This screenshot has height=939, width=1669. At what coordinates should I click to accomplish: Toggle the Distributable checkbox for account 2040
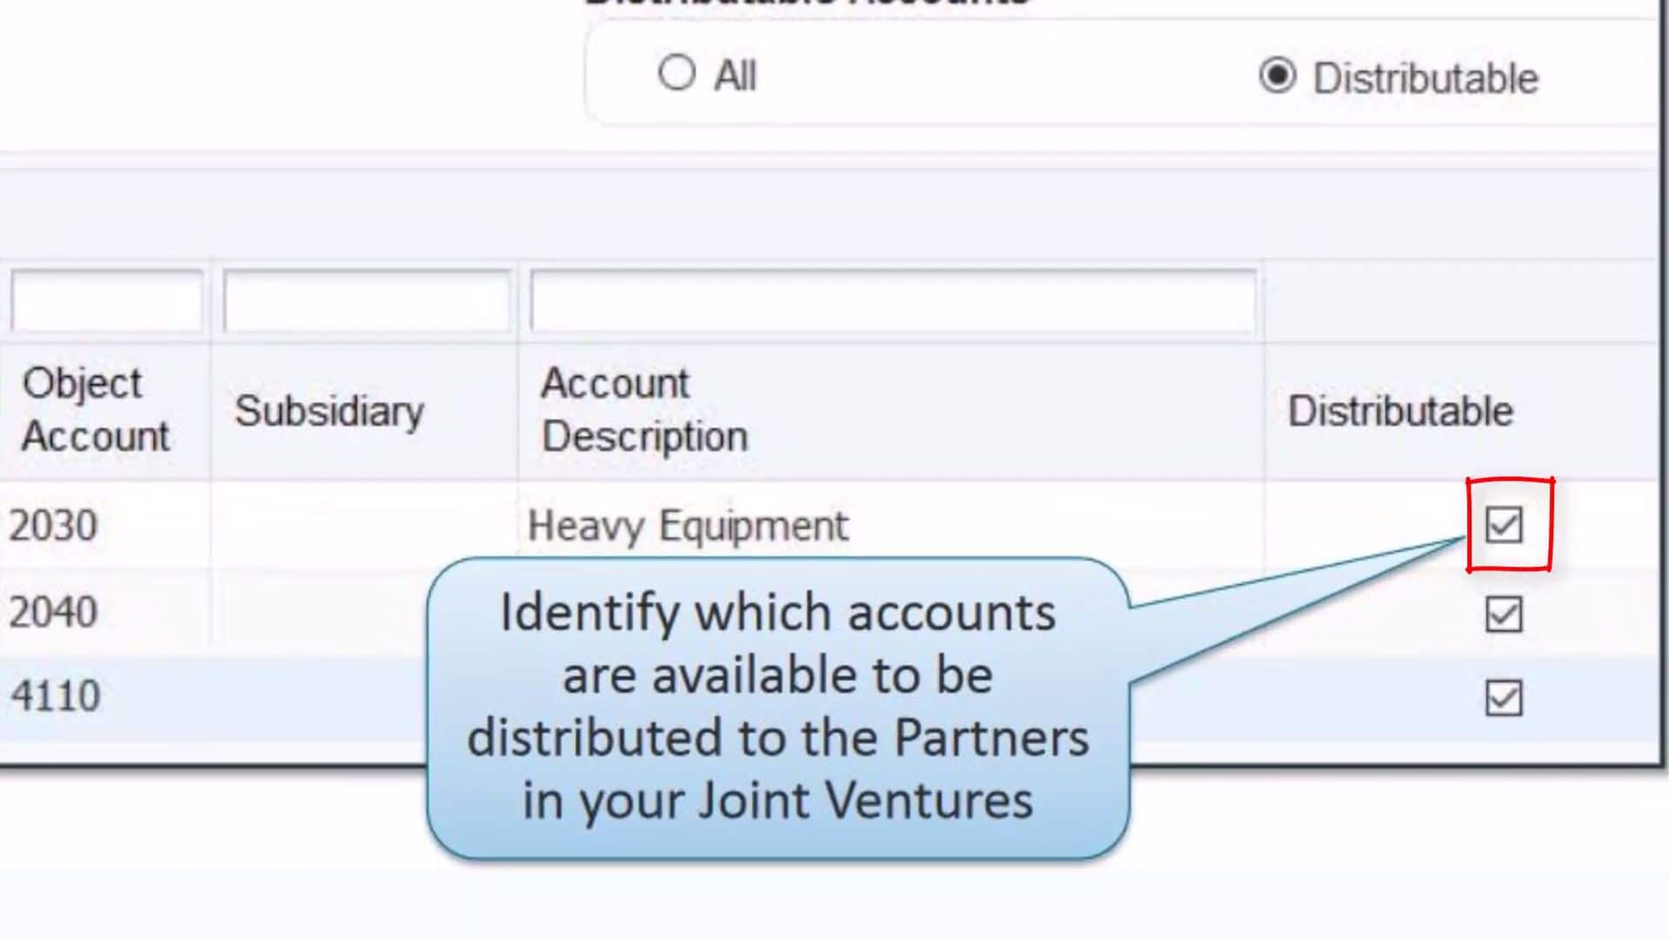[1503, 615]
